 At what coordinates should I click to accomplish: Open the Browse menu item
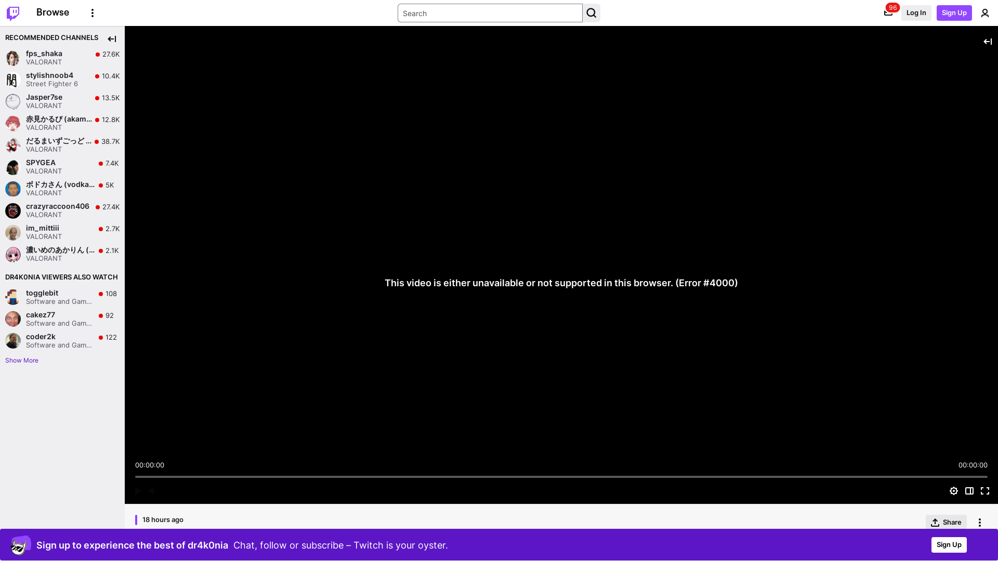53,12
